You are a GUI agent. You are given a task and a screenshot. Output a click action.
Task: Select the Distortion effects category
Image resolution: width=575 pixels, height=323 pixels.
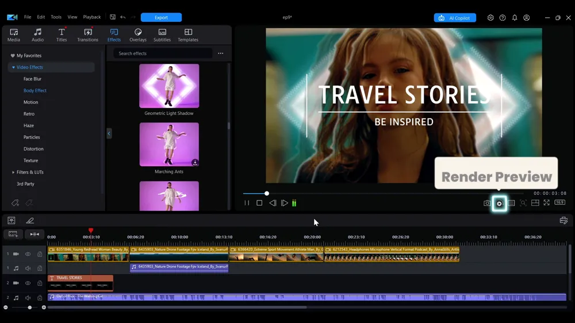(33, 149)
